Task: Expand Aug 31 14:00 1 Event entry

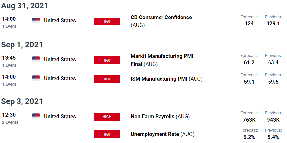Action: [9, 22]
